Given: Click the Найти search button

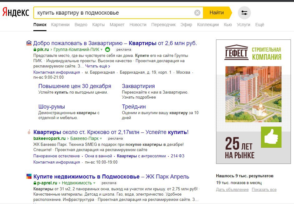Looking at the screenshot, I should coord(217,13).
